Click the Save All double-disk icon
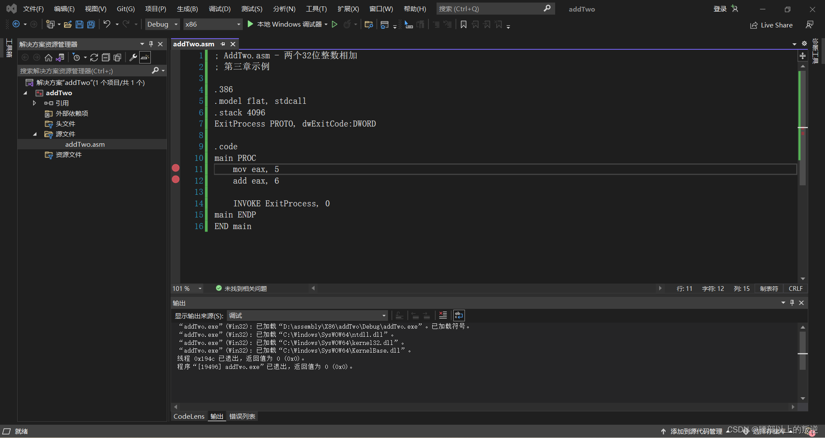Image resolution: width=825 pixels, height=438 pixels. point(91,24)
